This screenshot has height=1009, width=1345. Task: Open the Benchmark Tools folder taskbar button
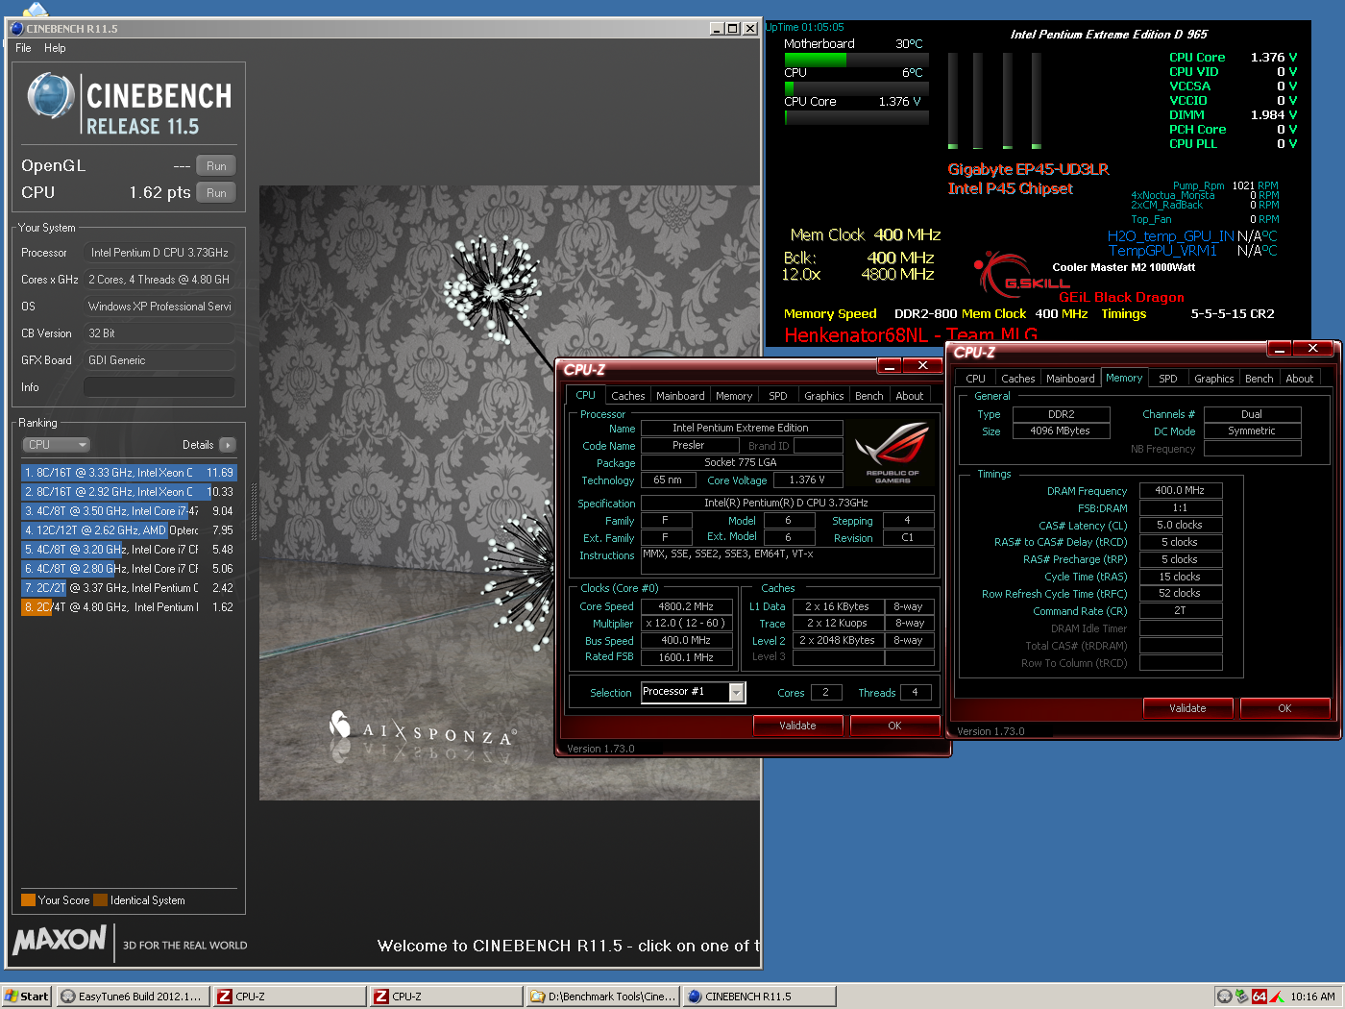point(603,997)
